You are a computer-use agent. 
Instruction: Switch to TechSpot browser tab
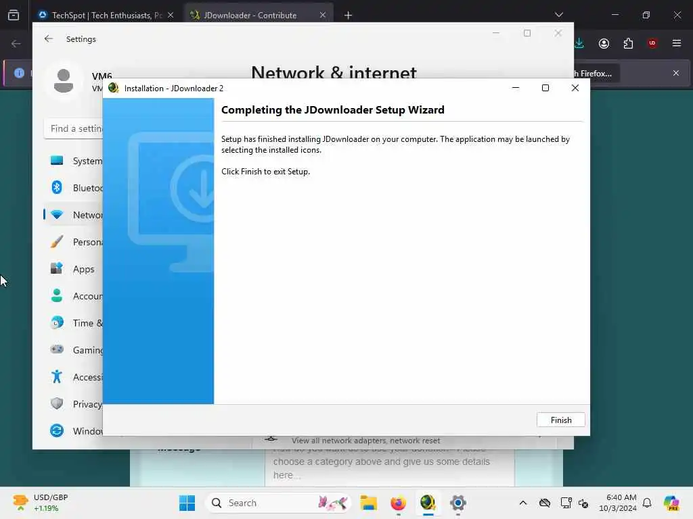(101, 15)
